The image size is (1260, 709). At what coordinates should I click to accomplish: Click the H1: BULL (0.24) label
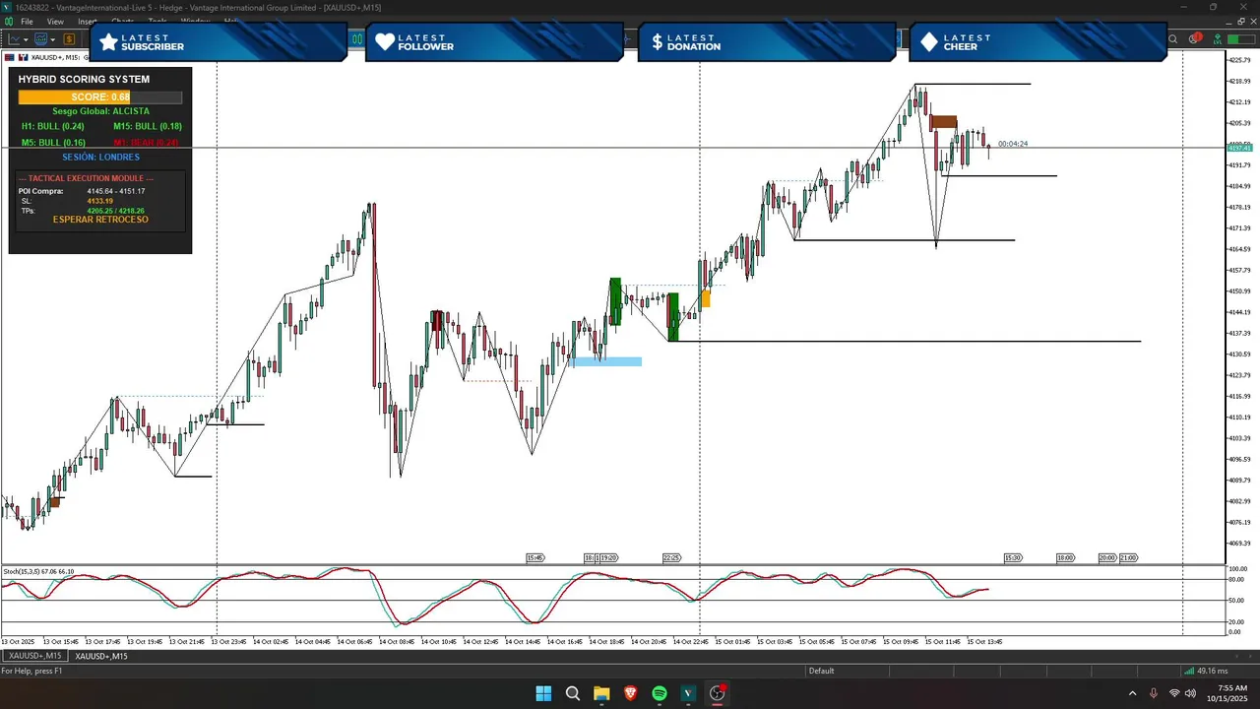[53, 126]
